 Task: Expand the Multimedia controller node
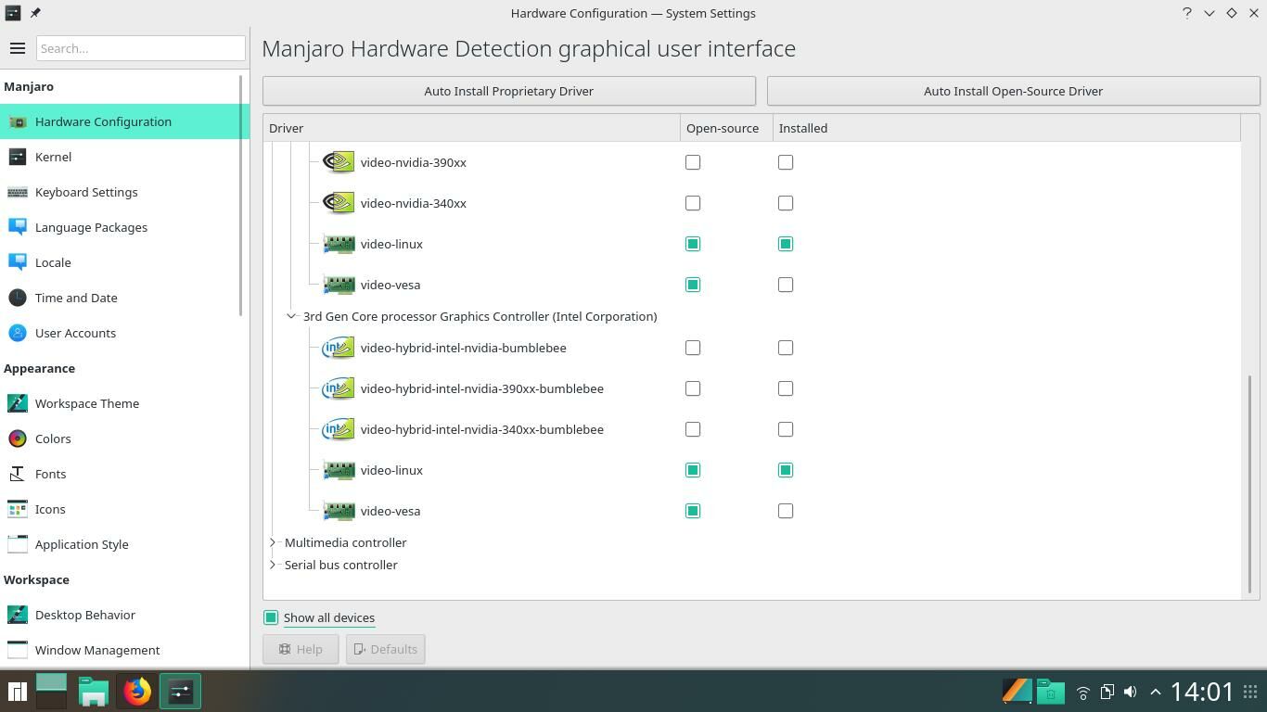coord(273,542)
